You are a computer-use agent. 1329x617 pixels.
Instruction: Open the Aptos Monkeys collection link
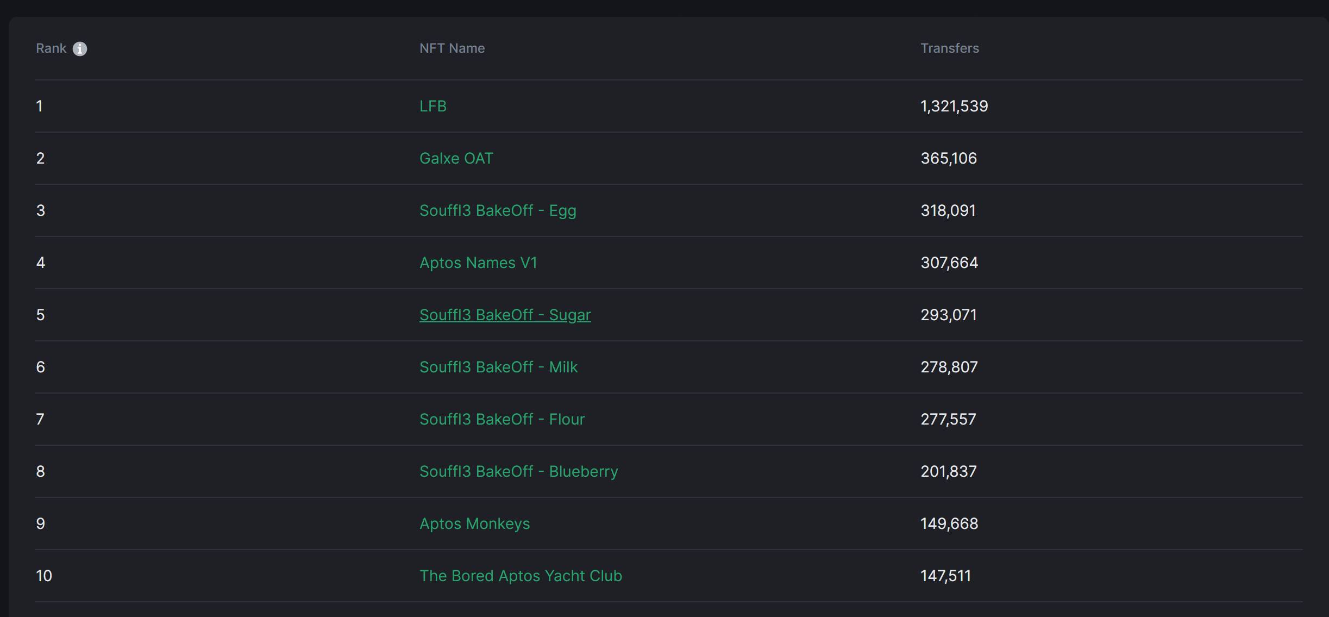point(475,523)
